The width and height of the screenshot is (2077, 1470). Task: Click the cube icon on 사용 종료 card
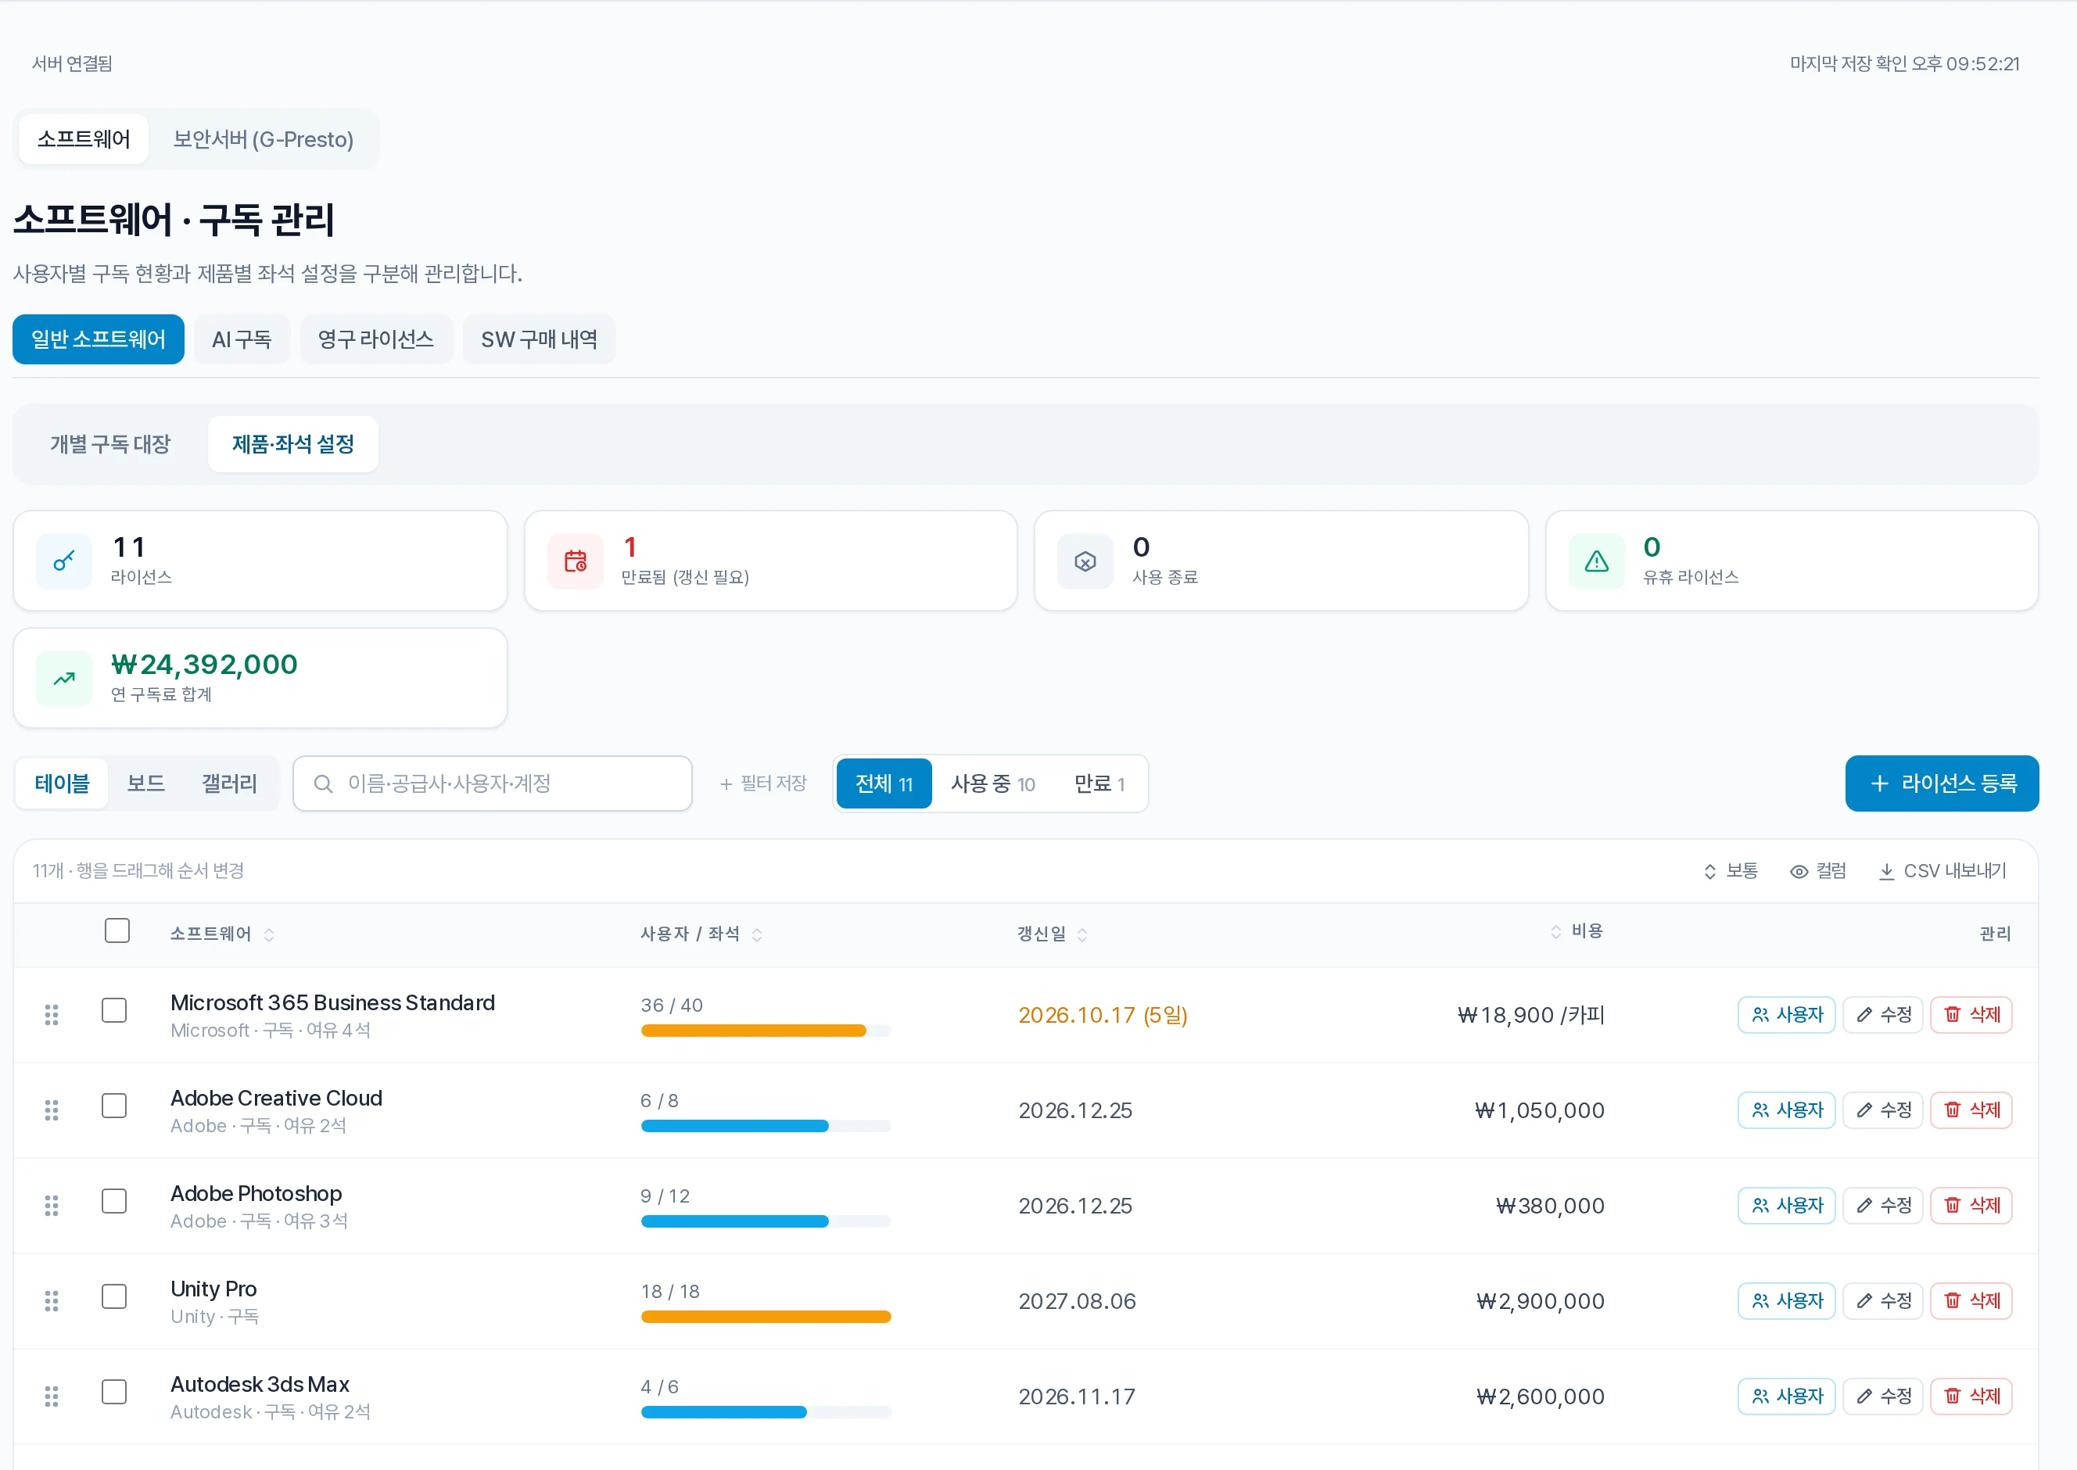pyautogui.click(x=1085, y=561)
